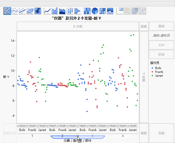This screenshot has height=143, width=175.
Task: Pick the Histogram element icon
Action: click(77, 11)
